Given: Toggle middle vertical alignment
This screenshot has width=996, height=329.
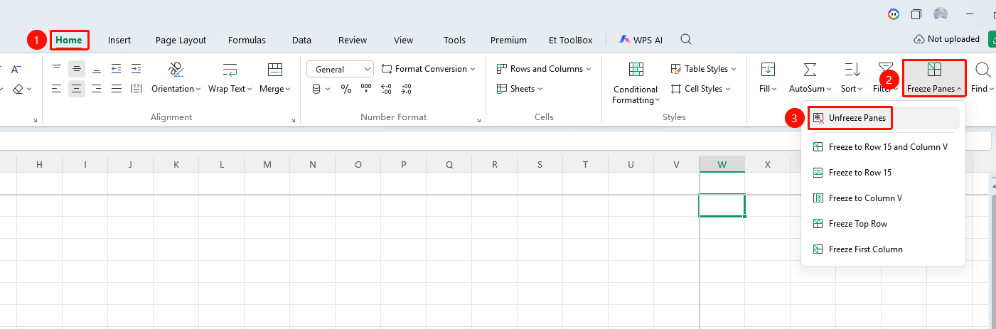Looking at the screenshot, I should pos(77,69).
